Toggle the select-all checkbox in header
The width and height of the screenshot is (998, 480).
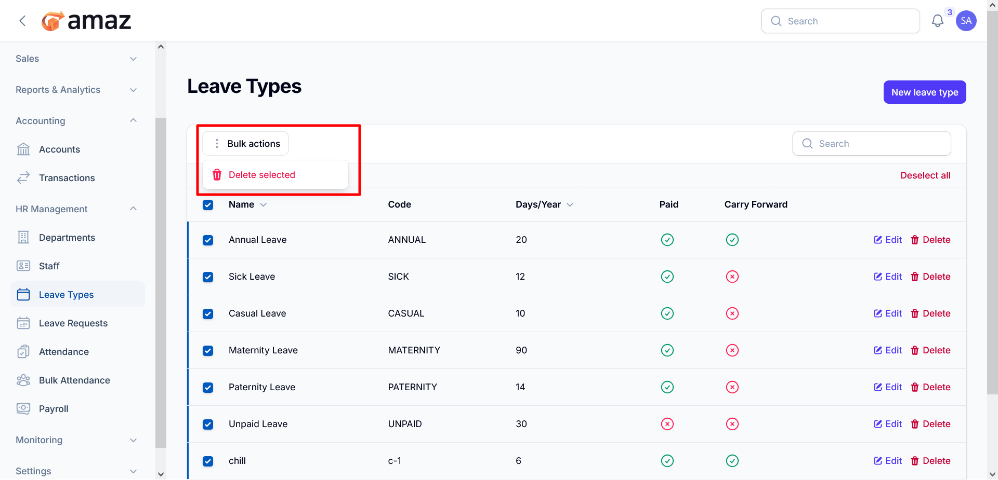[208, 205]
